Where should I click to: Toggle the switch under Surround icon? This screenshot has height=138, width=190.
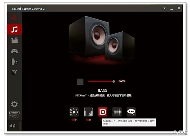click(74, 120)
